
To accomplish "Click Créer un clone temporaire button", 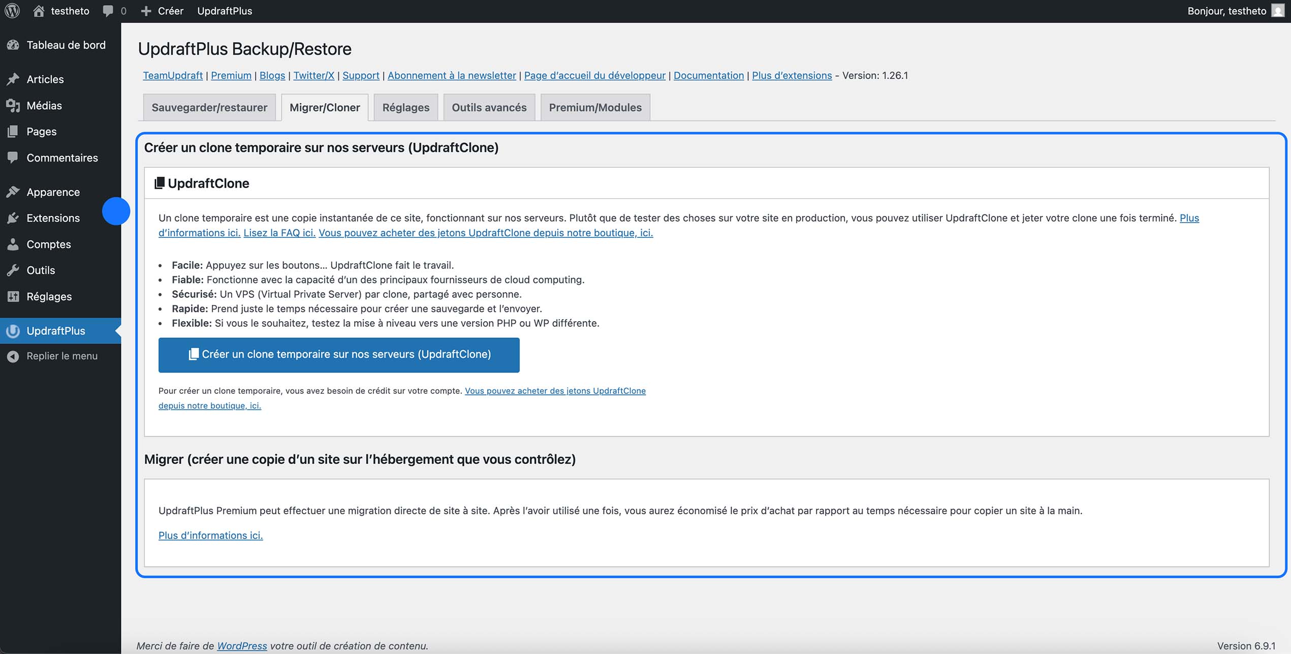I will pos(338,355).
